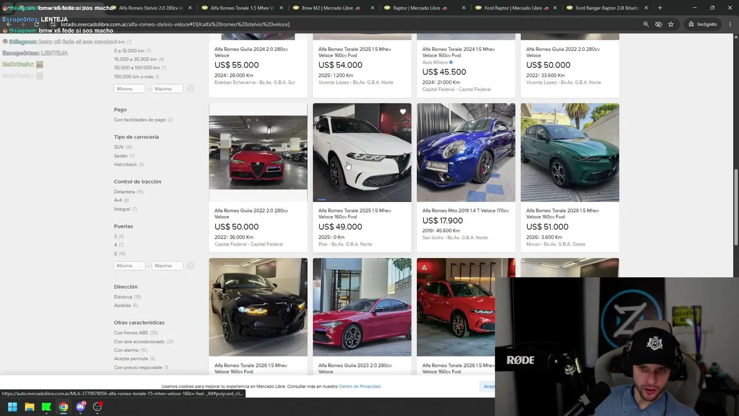The height and width of the screenshot is (416, 739).
Task: Click the Incógnito profile indicator
Action: pos(703,24)
